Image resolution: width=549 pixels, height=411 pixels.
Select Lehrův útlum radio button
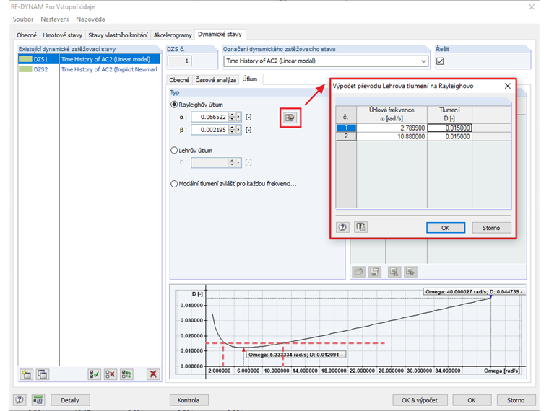pos(174,150)
